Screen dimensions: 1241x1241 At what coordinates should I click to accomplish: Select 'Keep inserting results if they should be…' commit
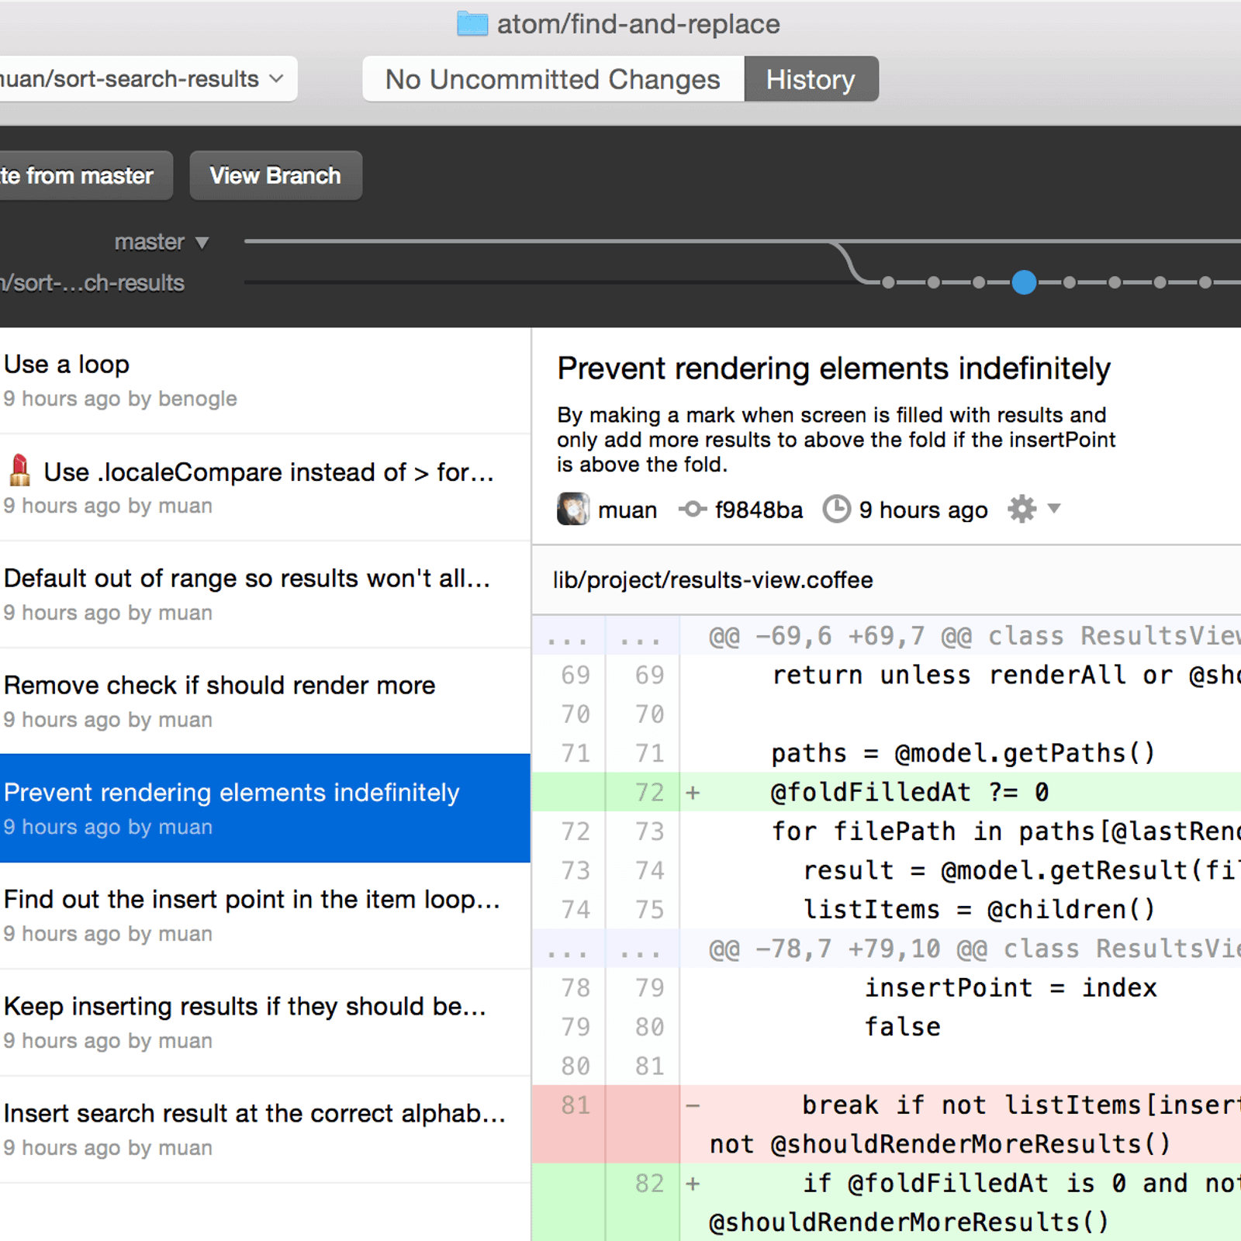[x=265, y=1022]
